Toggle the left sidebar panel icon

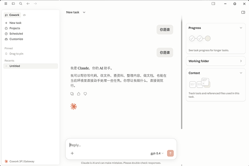[13, 4]
